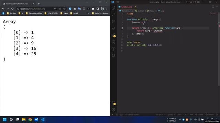This screenshot has width=220, height=123.
Task: Open the Accounts icon in activity bar
Action: click(x=114, y=103)
